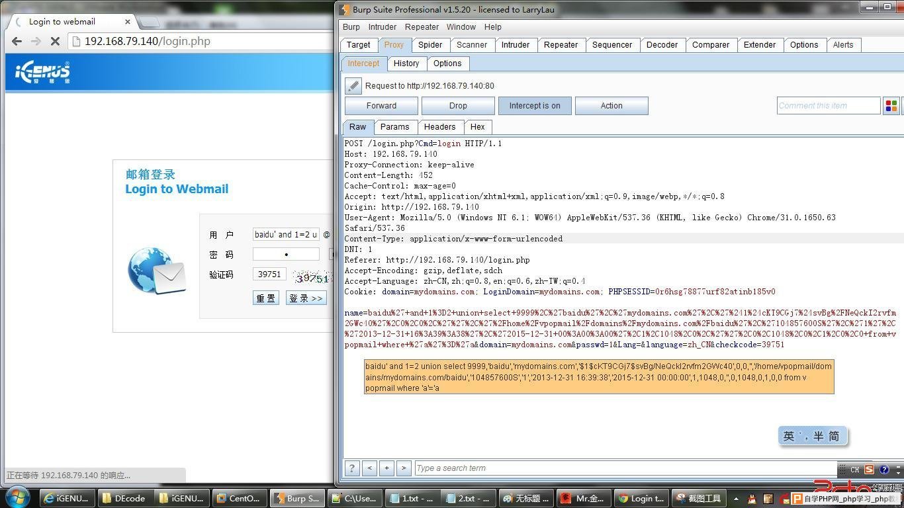Open the Mr.金... taskbar item
This screenshot has width=904, height=508.
tap(582, 498)
